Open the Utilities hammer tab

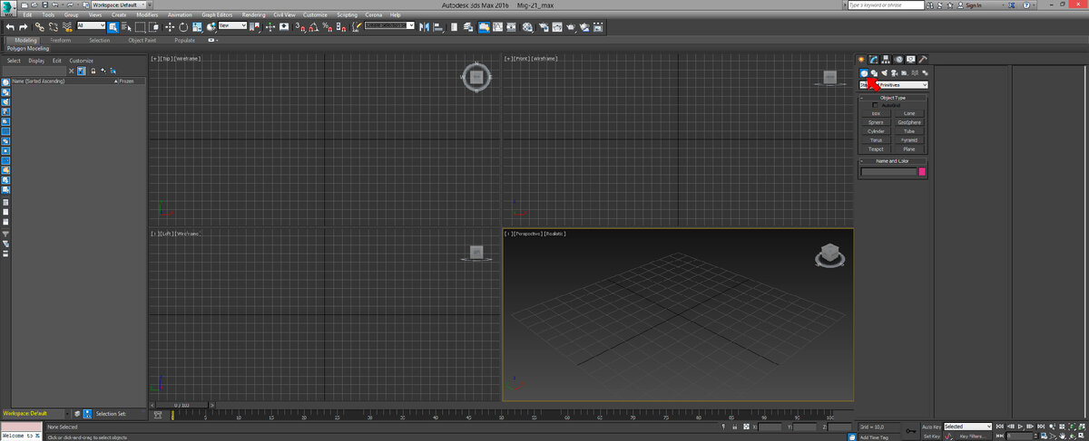pyautogui.click(x=923, y=60)
